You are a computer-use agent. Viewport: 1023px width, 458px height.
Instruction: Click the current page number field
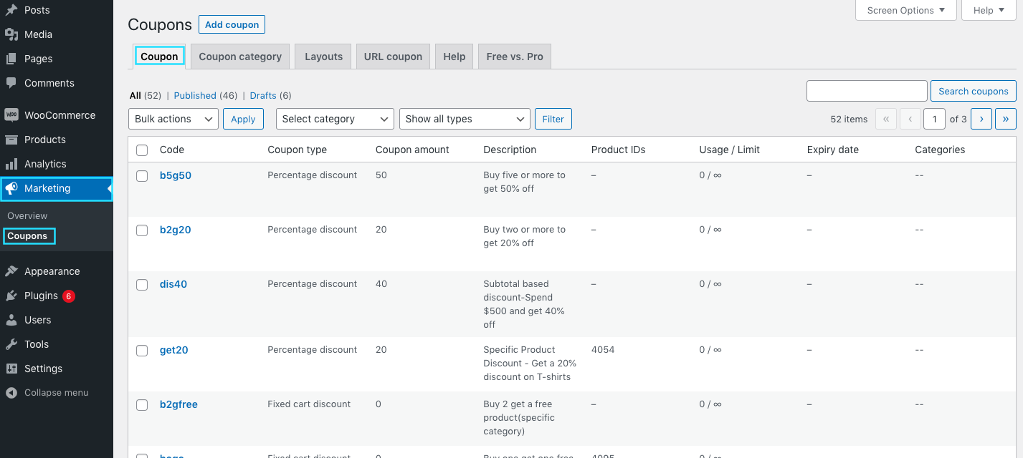pyautogui.click(x=934, y=119)
